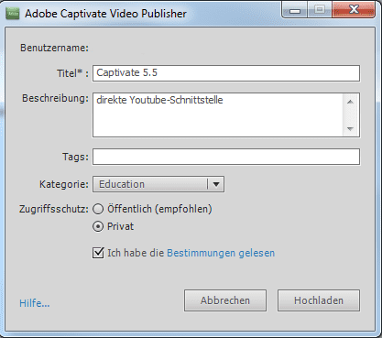This screenshot has width=382, height=338.
Task: Open the Kategorie dropdown showing Education
Action: [x=158, y=184]
